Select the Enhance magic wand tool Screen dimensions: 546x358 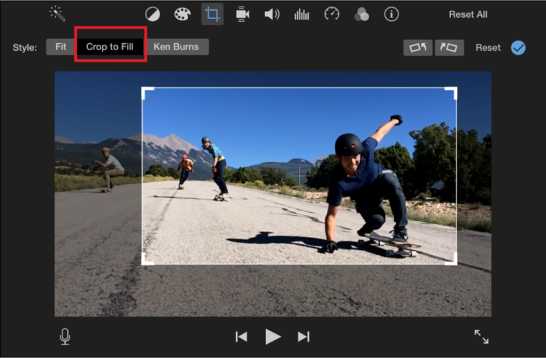(57, 14)
